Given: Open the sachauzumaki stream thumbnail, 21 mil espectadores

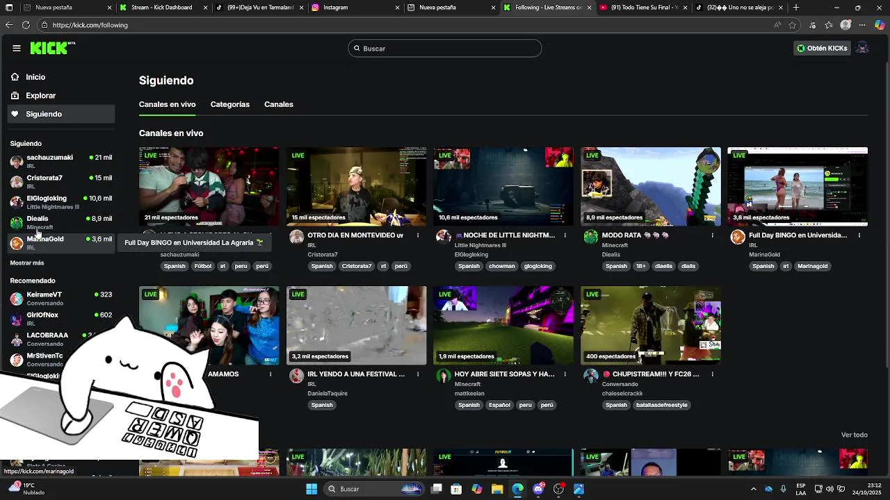Looking at the screenshot, I should tap(209, 186).
